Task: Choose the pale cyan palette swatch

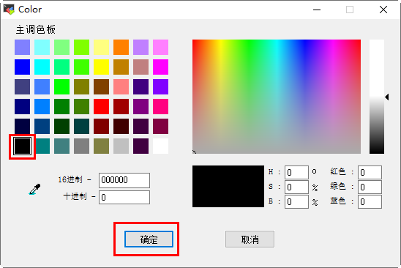Action: (x=42, y=47)
